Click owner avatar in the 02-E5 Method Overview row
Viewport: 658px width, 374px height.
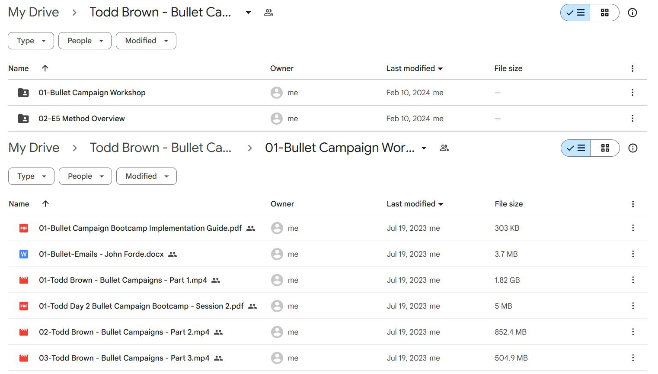[x=277, y=119]
